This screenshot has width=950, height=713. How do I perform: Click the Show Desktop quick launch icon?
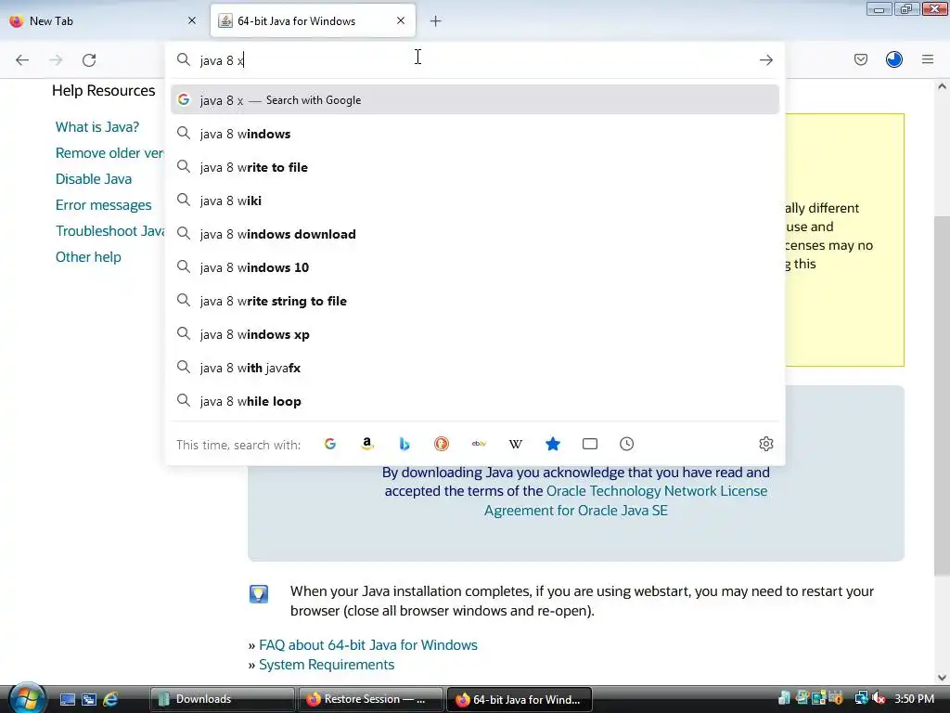tap(67, 699)
